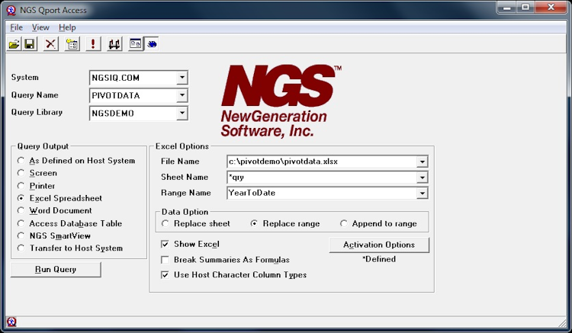Click the blue connection toolbar icon
572x333 pixels.
[x=152, y=44]
